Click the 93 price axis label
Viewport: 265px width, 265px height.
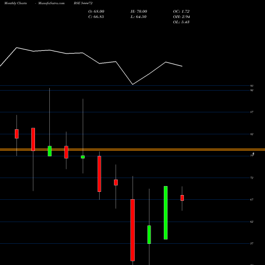pos(252,86)
